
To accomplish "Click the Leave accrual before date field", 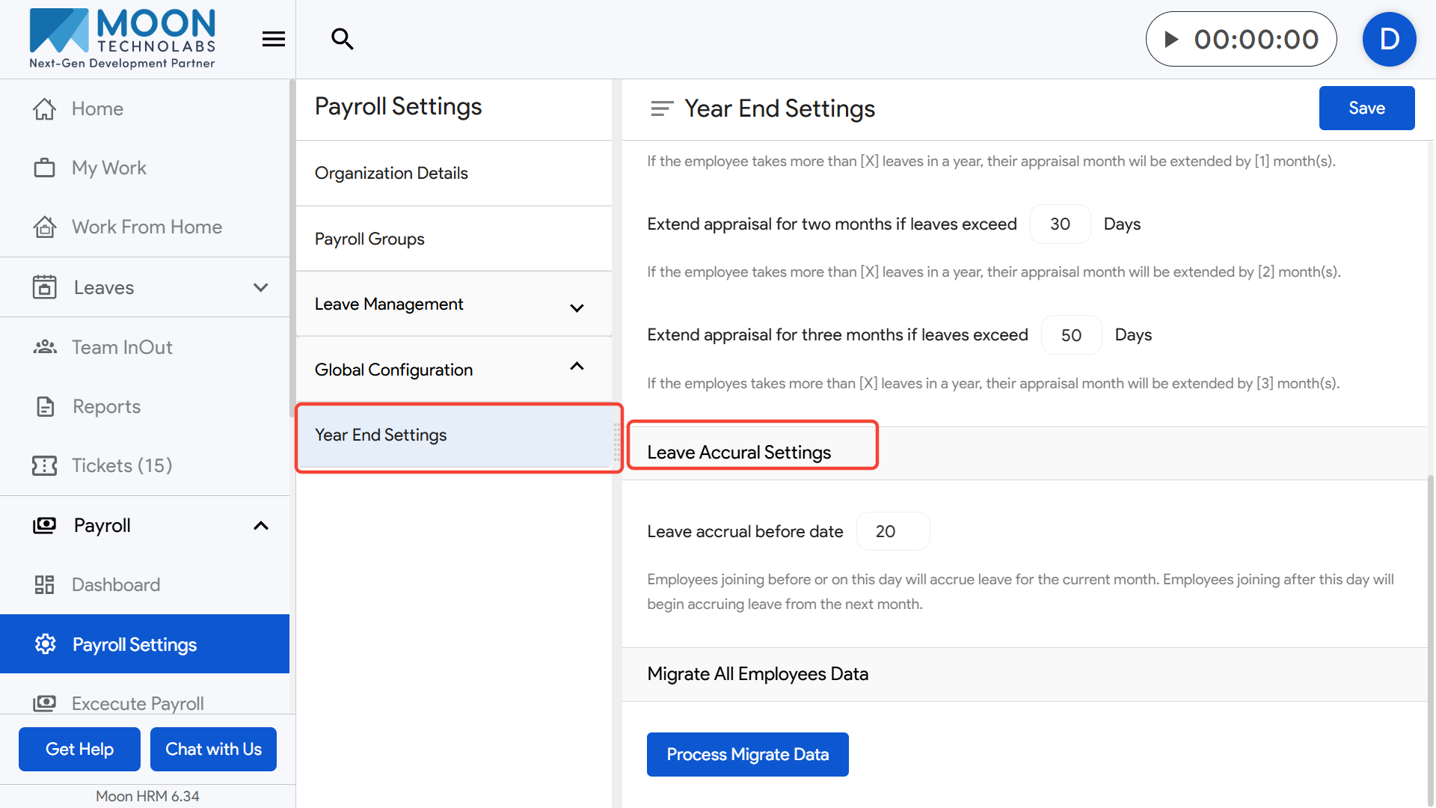I will pyautogui.click(x=893, y=531).
